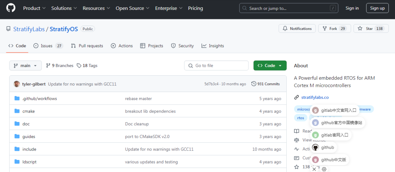Image resolution: width=395 pixels, height=172 pixels.
Task: Click tyler-gilbert's avatar thumbnail
Action: click(x=17, y=84)
